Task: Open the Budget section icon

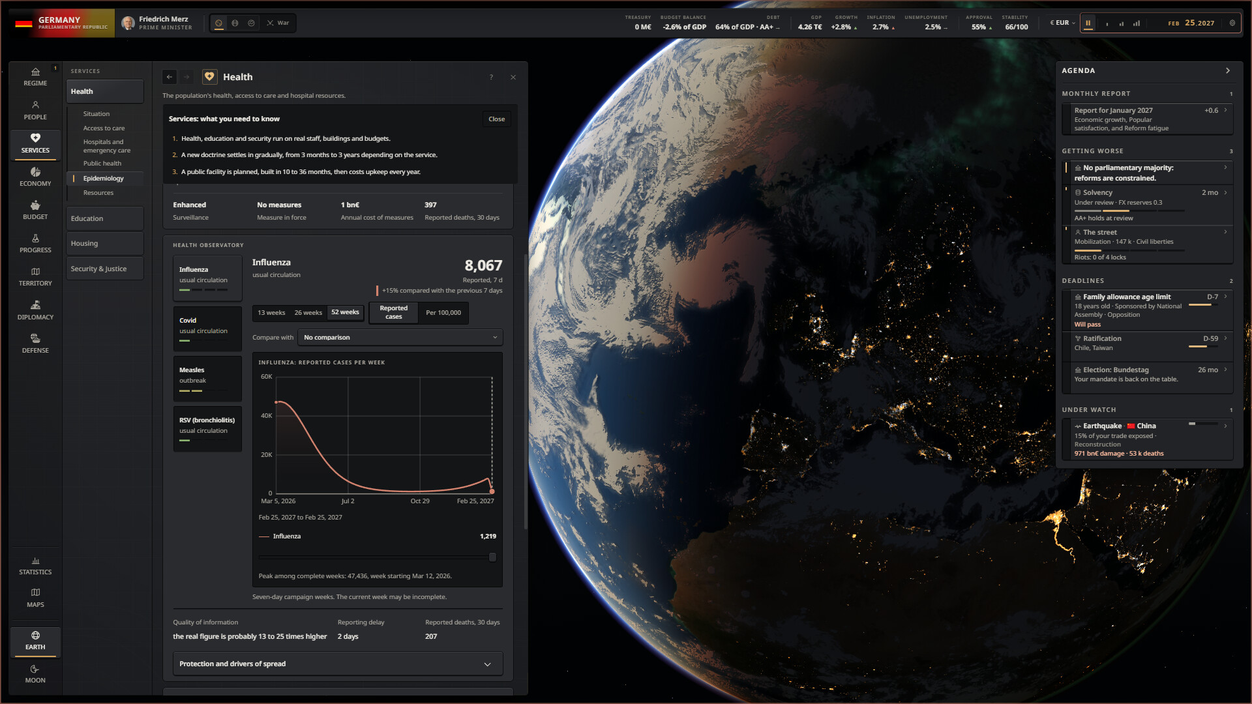Action: (x=35, y=210)
